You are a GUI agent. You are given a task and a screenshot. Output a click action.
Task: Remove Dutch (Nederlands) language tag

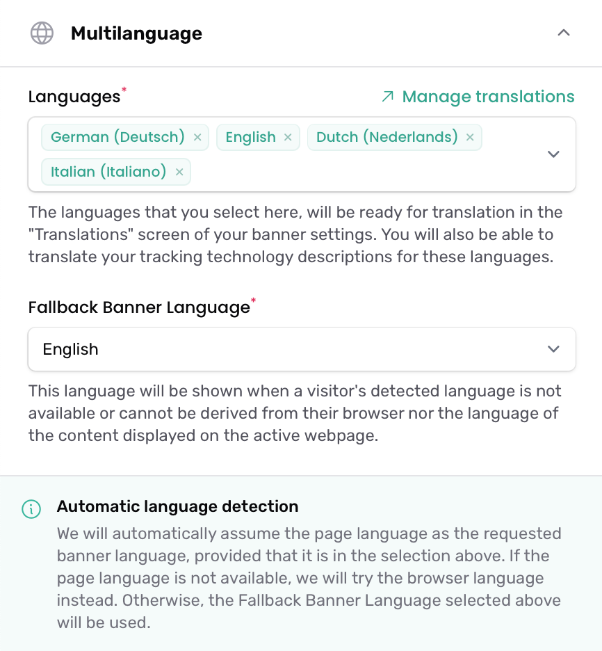point(470,137)
